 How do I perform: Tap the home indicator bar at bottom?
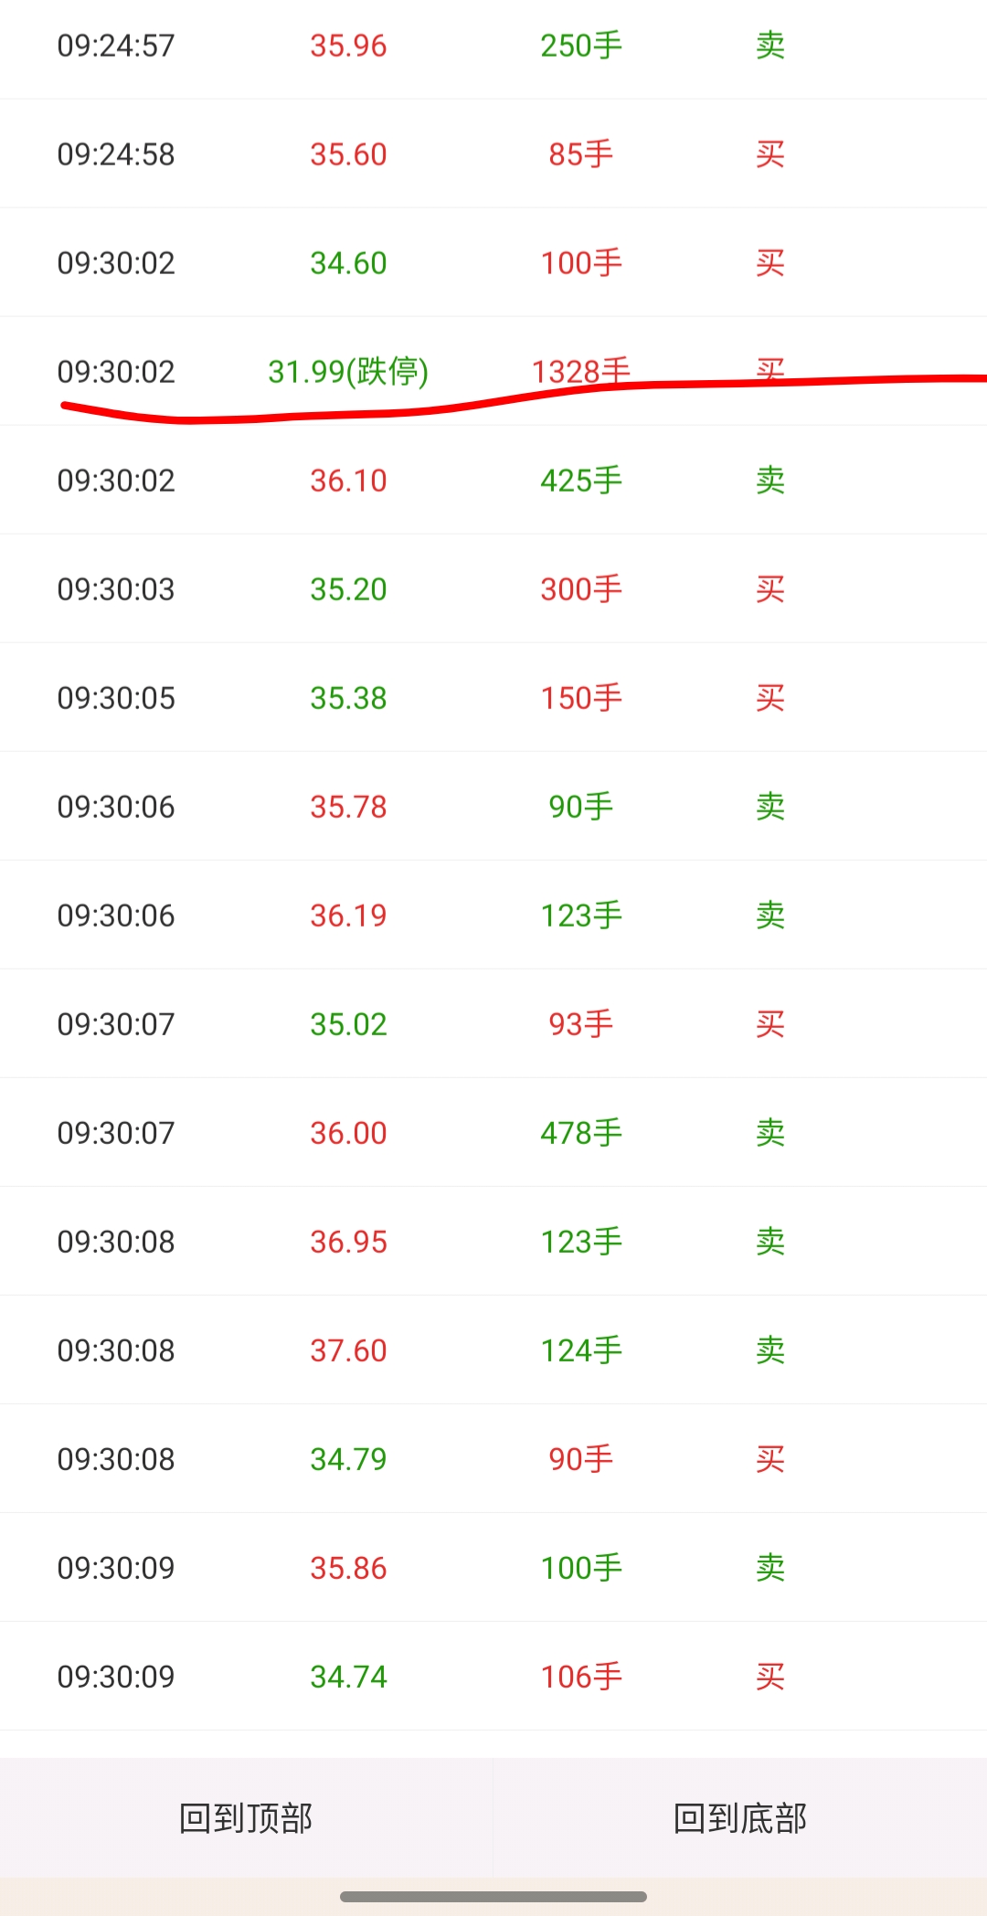[493, 1897]
